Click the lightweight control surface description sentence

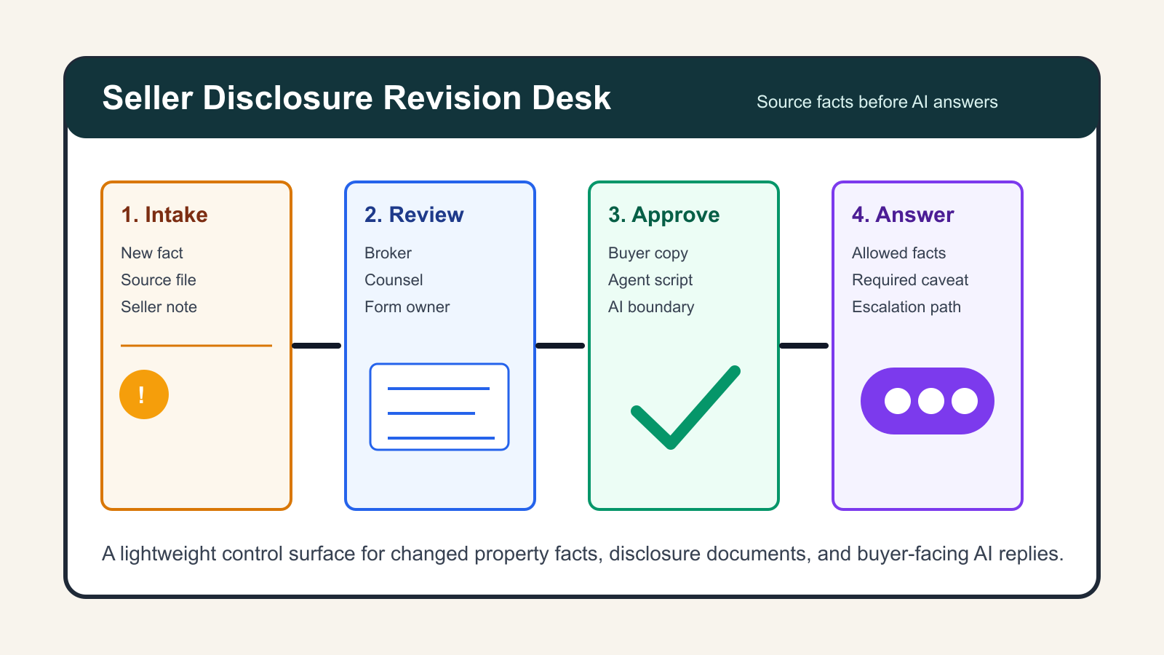coord(583,554)
